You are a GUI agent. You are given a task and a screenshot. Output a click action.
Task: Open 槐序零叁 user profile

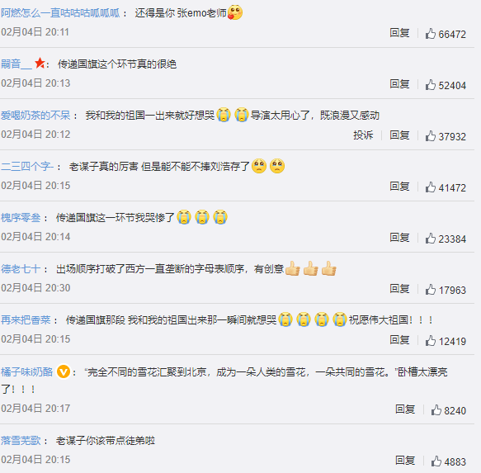(x=21, y=218)
